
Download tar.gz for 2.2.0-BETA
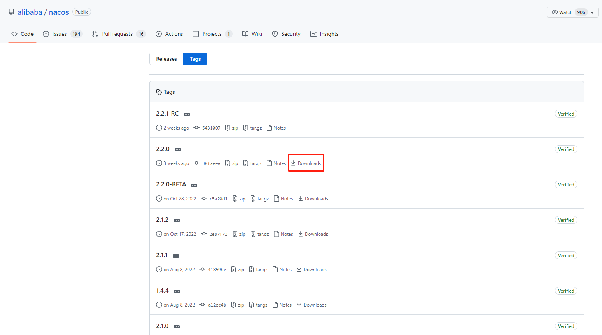point(260,199)
